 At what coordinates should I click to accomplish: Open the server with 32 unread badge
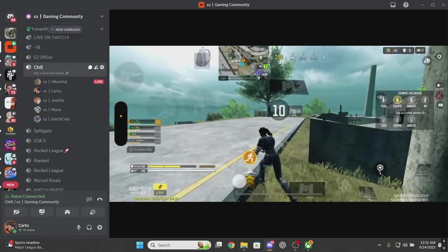point(10,117)
